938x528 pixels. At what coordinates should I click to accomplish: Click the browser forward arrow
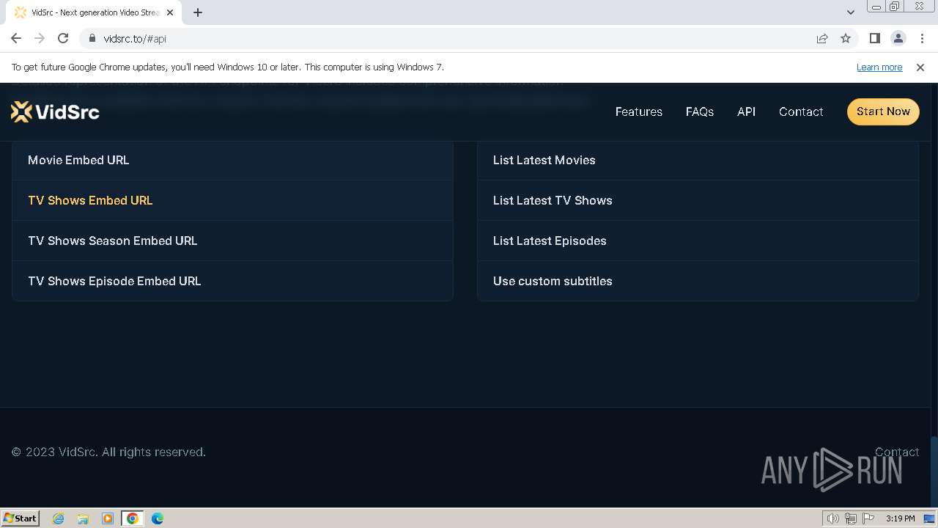(40, 38)
